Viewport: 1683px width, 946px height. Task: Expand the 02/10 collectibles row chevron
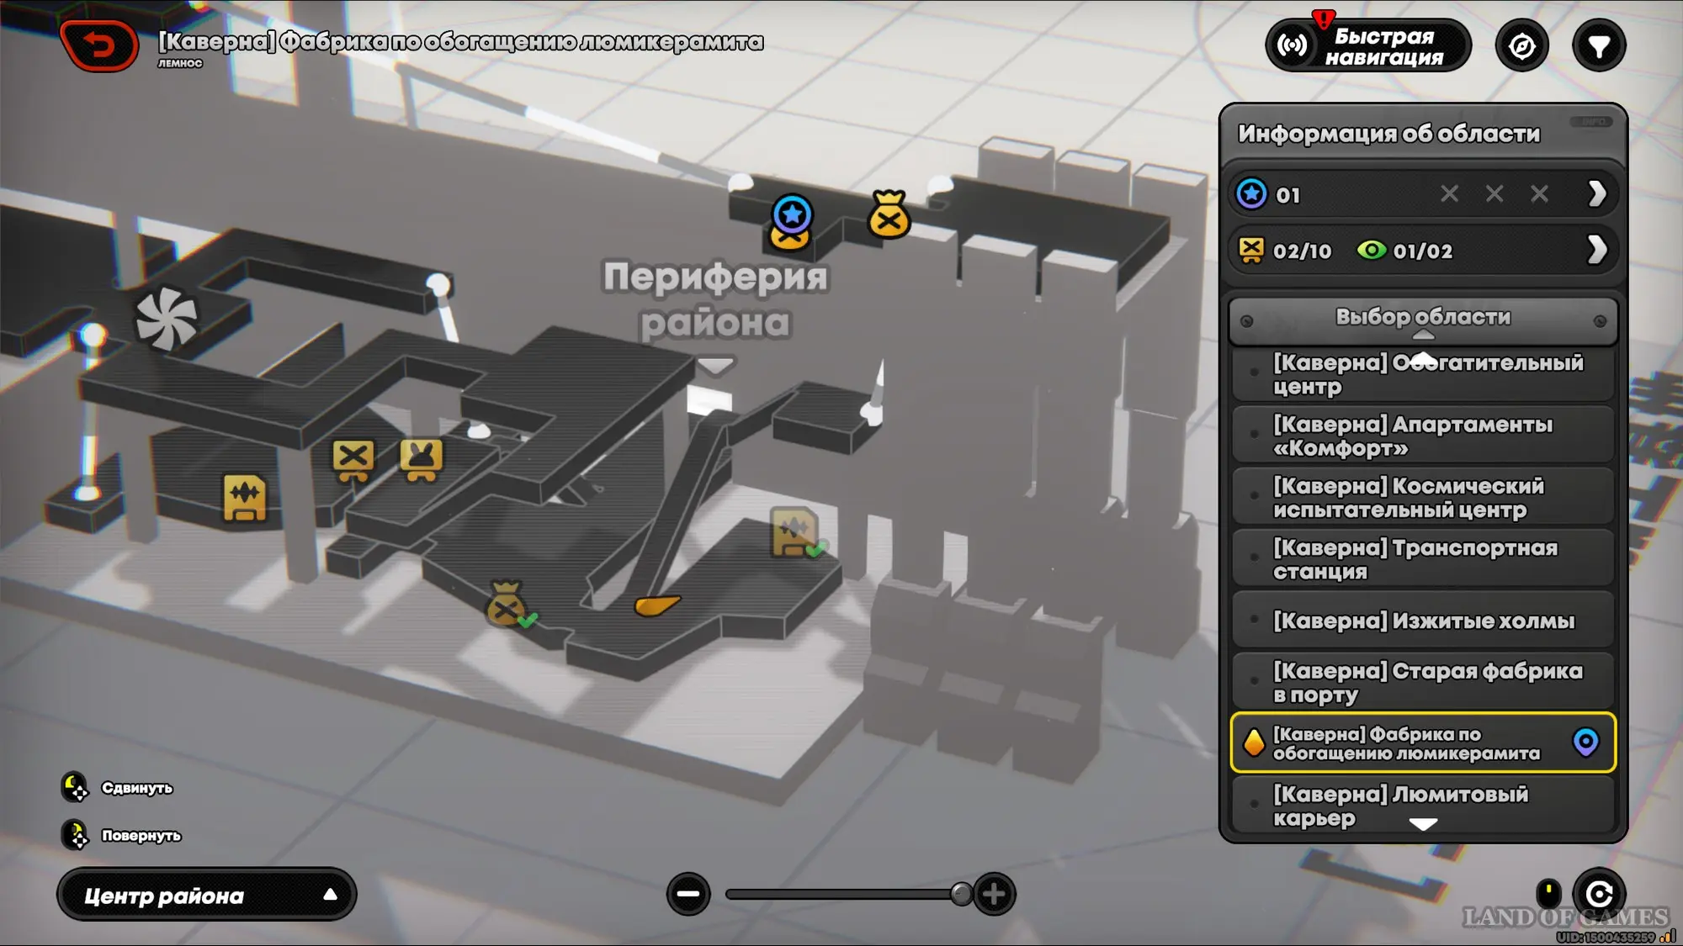1596,251
